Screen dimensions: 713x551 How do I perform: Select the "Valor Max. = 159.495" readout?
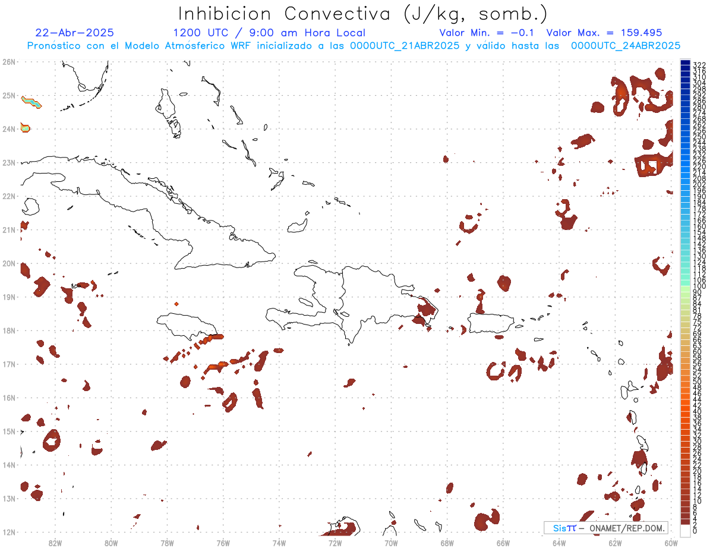click(604, 33)
